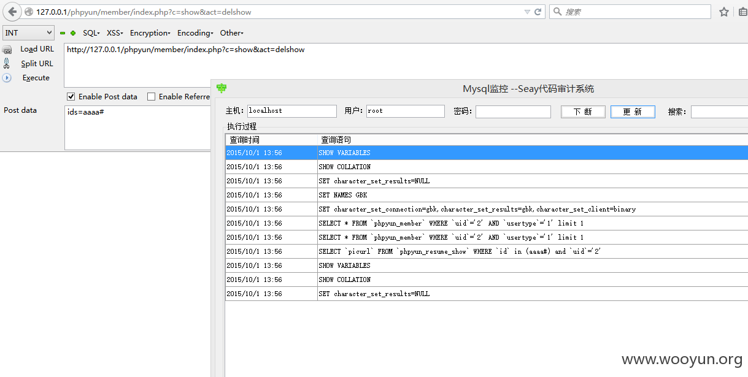Bookmark this page with the star icon
Viewport: 748px width, 377px height.
point(724,12)
